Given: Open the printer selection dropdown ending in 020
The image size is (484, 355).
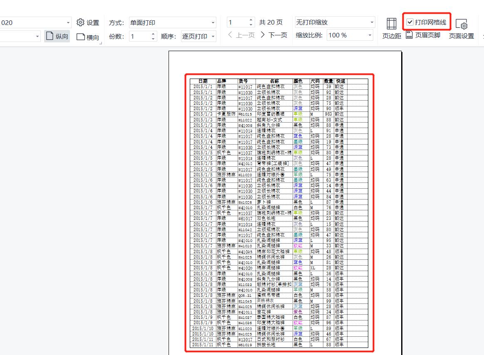Looking at the screenshot, I should (35, 22).
